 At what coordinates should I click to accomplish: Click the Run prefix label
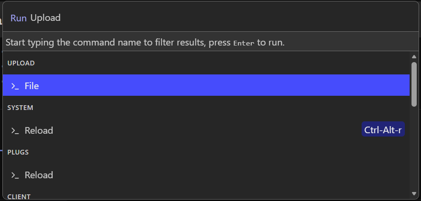pos(19,18)
